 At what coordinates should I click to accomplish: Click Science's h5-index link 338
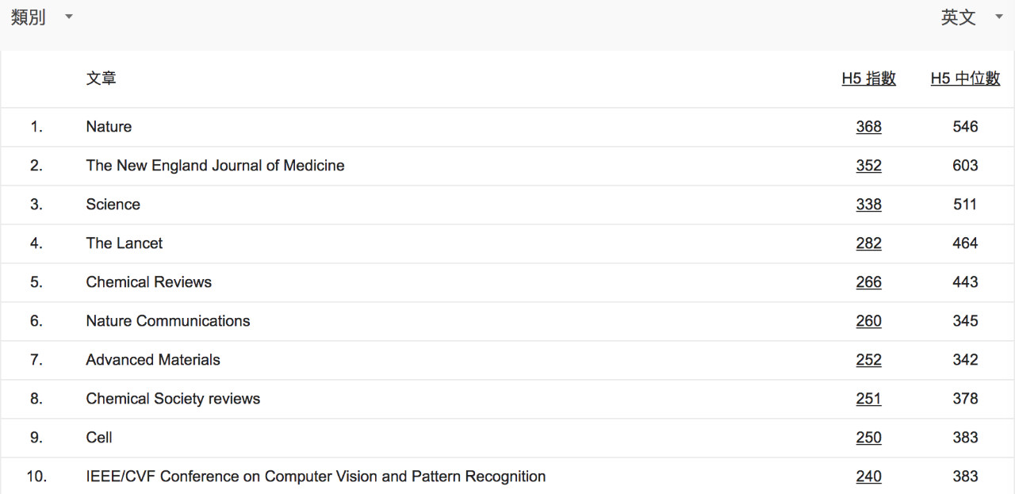pyautogui.click(x=868, y=205)
